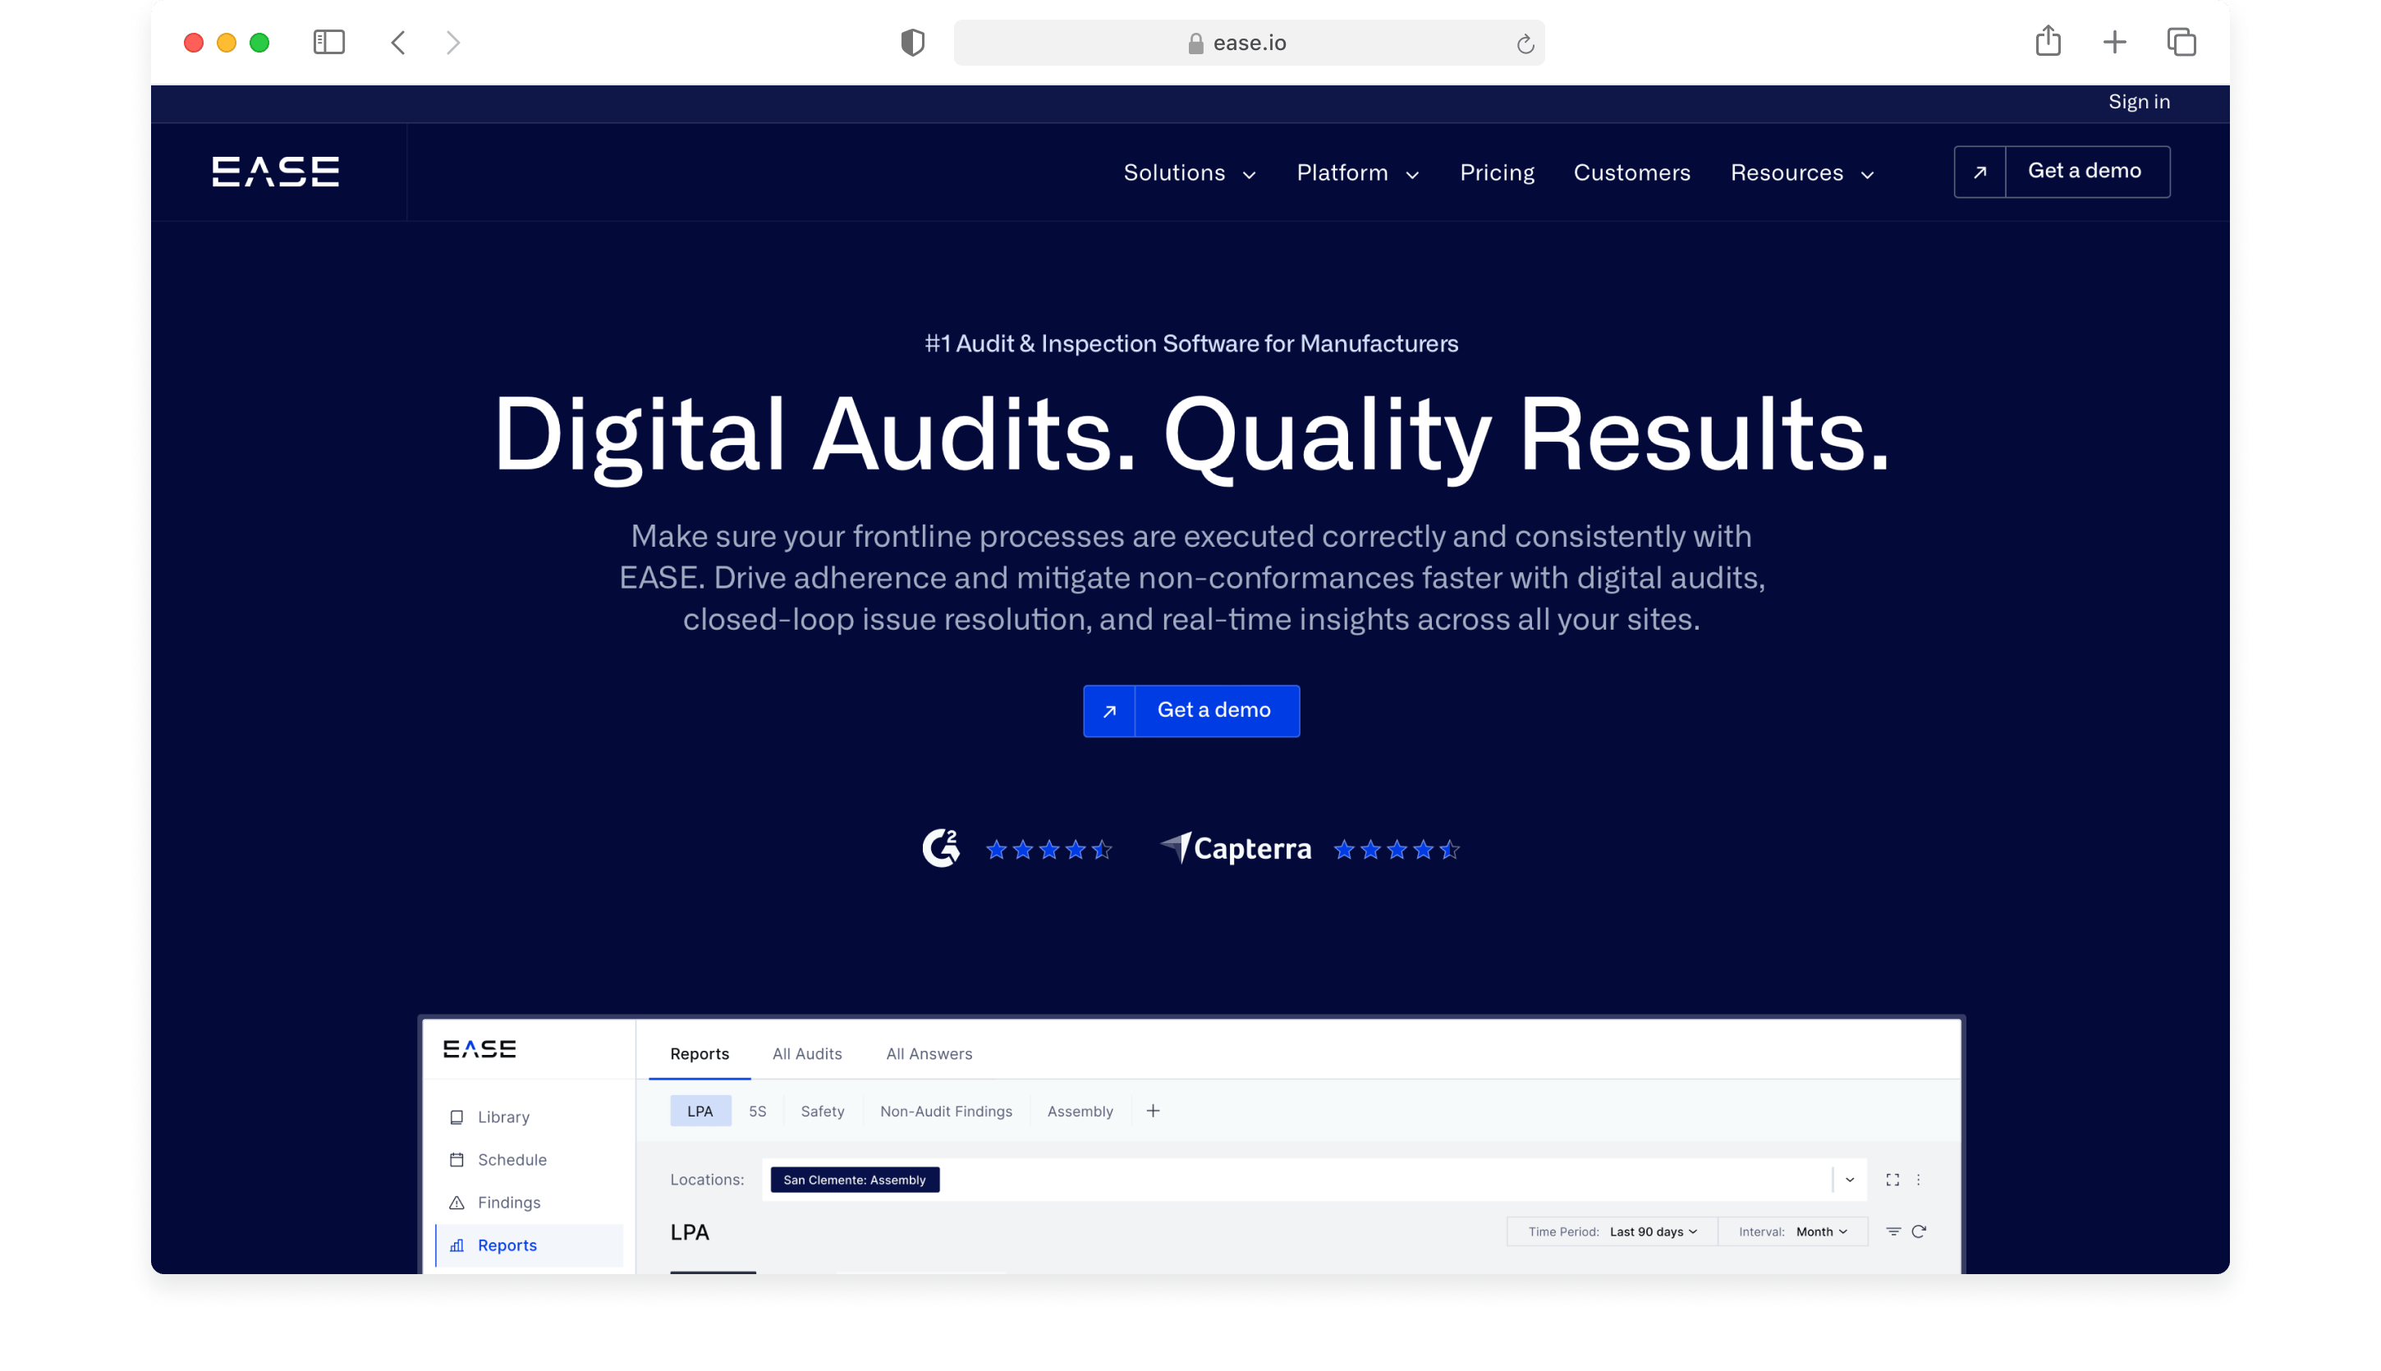Reload the page with refresh icon
The height and width of the screenshot is (1371, 2381).
point(1525,44)
